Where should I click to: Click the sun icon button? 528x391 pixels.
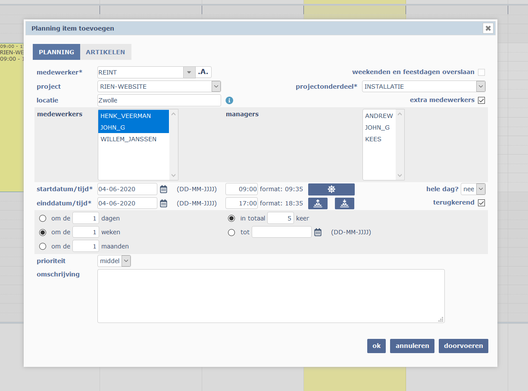pyautogui.click(x=331, y=189)
